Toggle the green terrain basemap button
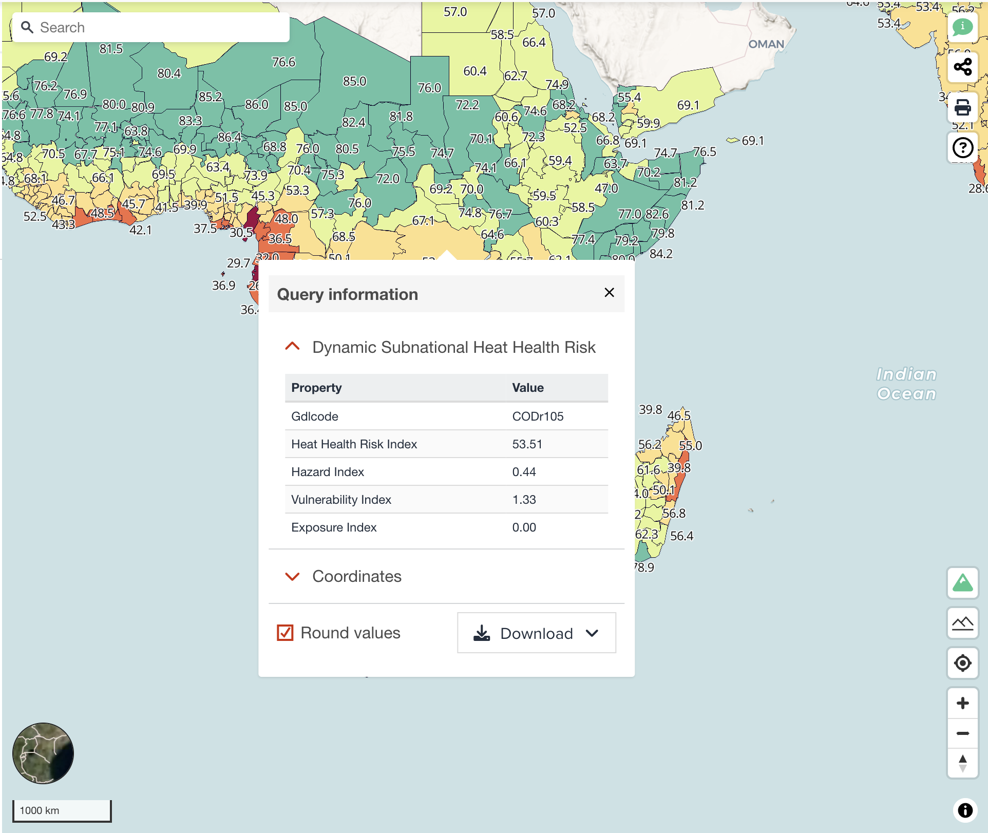The height and width of the screenshot is (833, 988). (x=963, y=583)
